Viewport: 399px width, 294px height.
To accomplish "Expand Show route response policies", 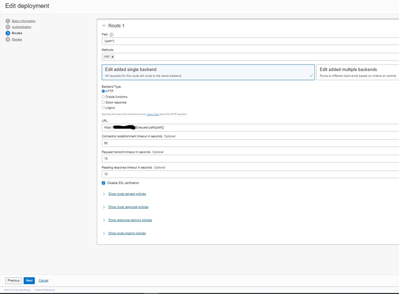I will point(128,207).
